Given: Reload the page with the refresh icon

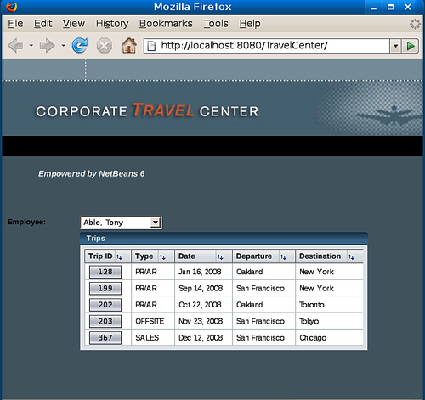Looking at the screenshot, I should (80, 45).
